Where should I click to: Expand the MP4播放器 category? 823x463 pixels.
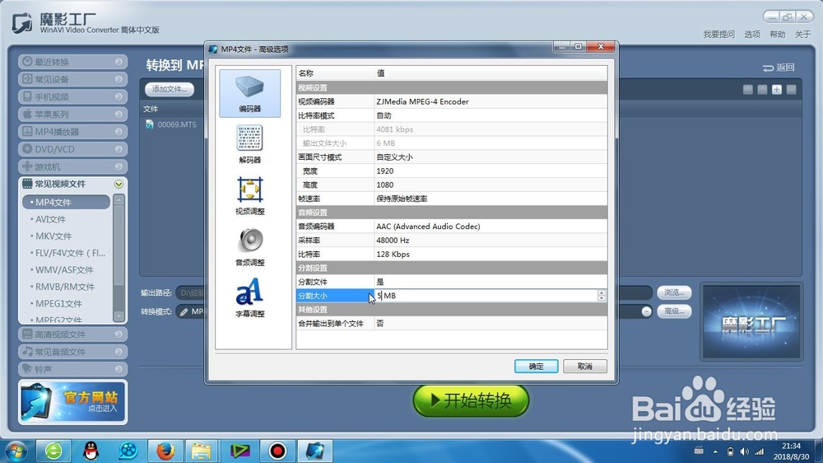[72, 131]
